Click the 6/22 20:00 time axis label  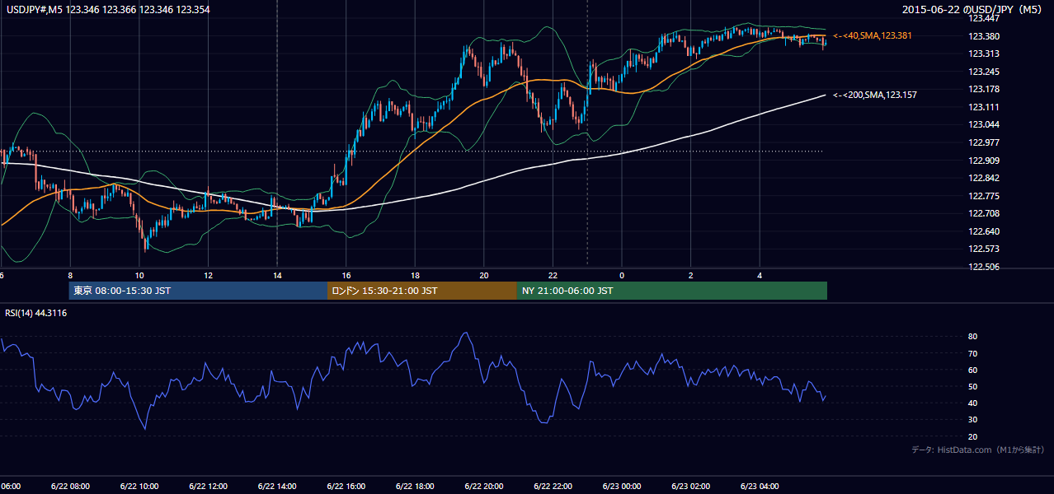(x=483, y=487)
